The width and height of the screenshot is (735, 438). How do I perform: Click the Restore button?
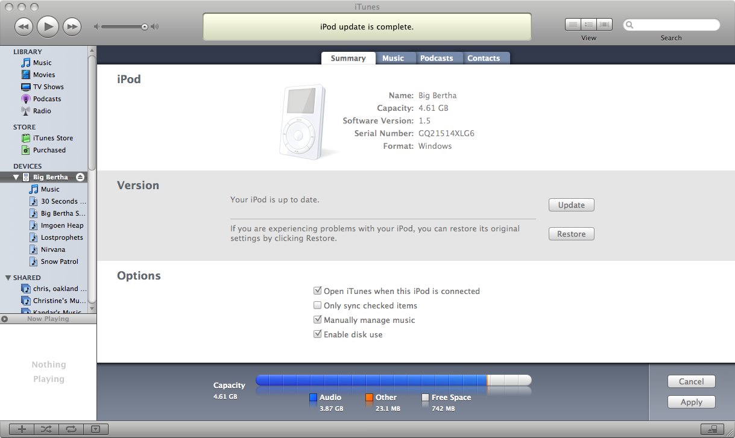pyautogui.click(x=572, y=234)
